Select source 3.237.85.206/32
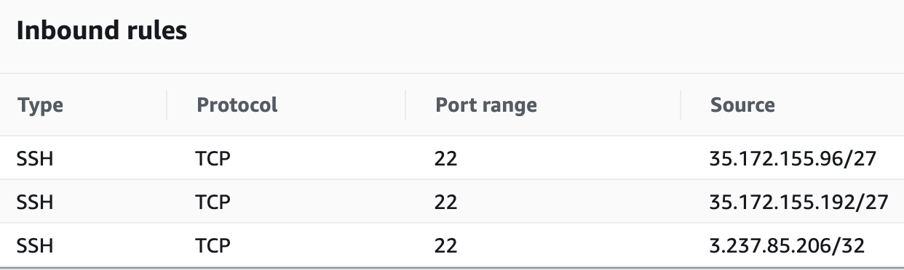904x270 pixels. [787, 245]
